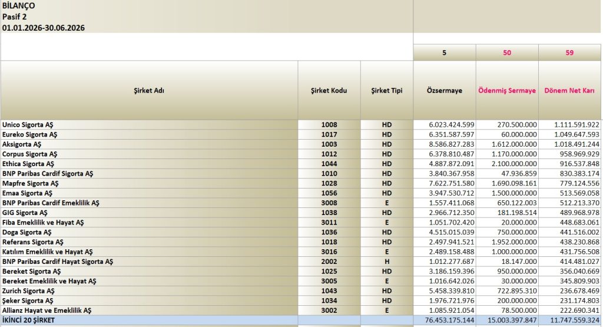Select the BNP Paribas Cardif Emeklilik AŞ cell
Image resolution: width=603 pixels, height=327 pixels.
[149, 203]
